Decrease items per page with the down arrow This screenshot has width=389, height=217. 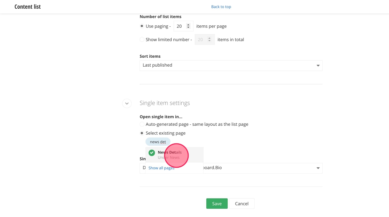(x=188, y=28)
